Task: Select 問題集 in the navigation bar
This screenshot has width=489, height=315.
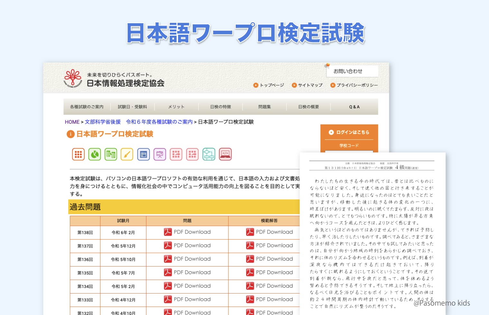Action: coord(264,107)
